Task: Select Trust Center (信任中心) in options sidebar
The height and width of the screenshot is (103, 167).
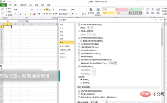Action: (x=67, y=57)
